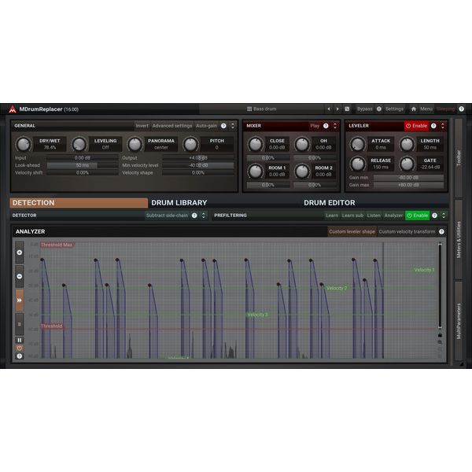Open help for the General panel
Screen dimensions: 472x472
[223, 126]
